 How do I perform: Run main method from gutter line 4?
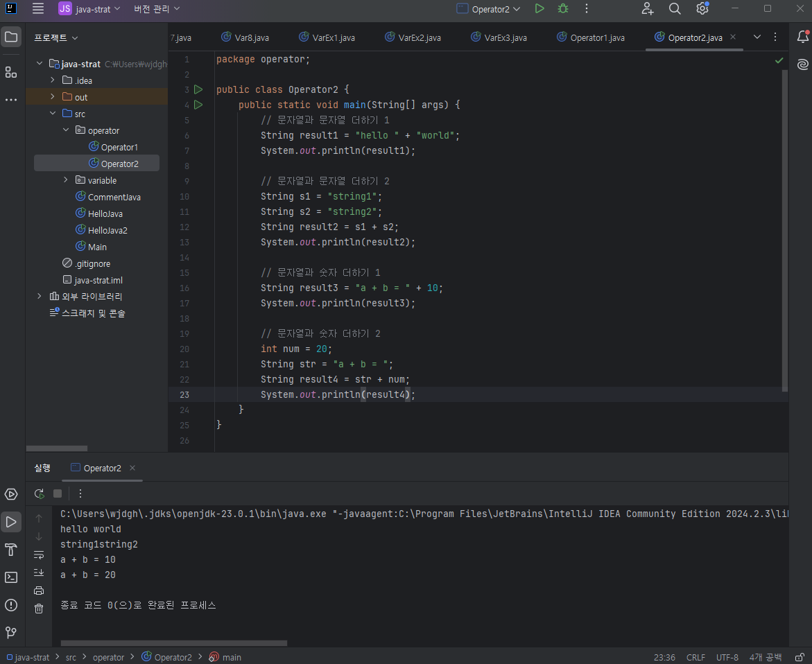(x=198, y=105)
